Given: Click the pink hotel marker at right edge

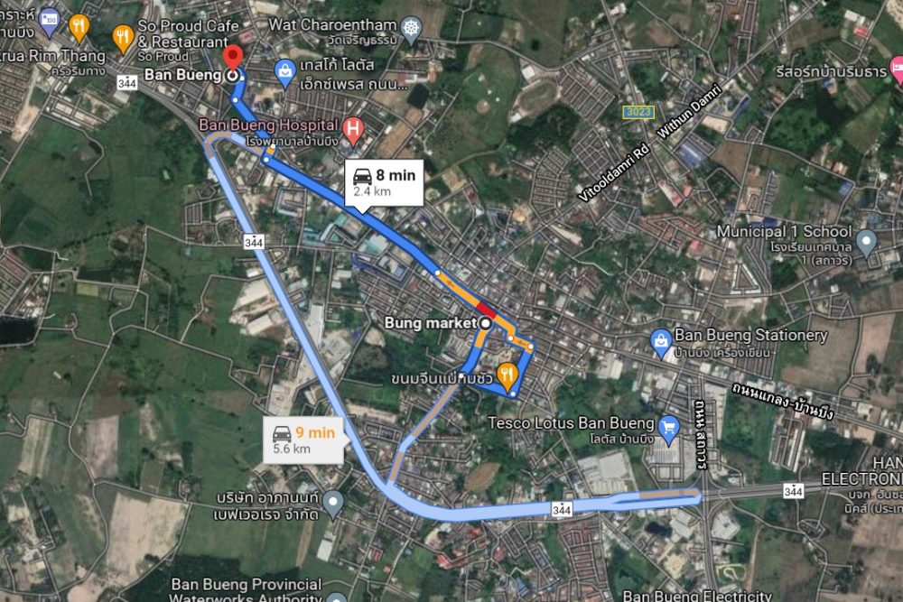Looking at the screenshot, I should pos(898,69).
